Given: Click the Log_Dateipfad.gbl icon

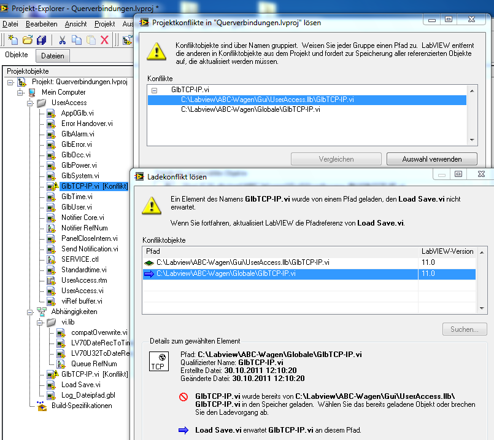Looking at the screenshot, I should (x=51, y=395).
